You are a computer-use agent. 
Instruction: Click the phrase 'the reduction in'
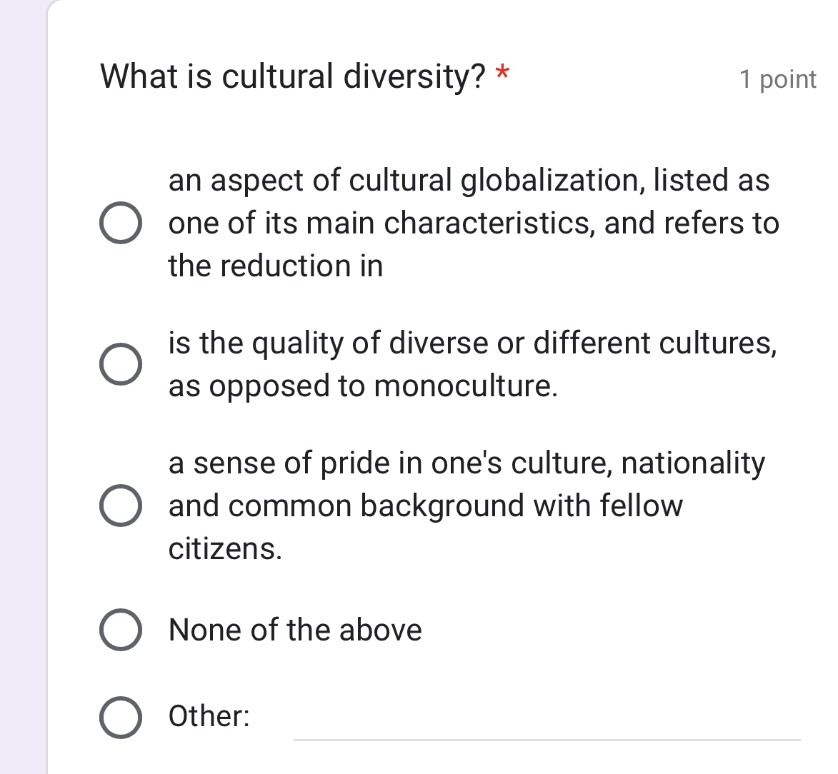[x=275, y=266]
